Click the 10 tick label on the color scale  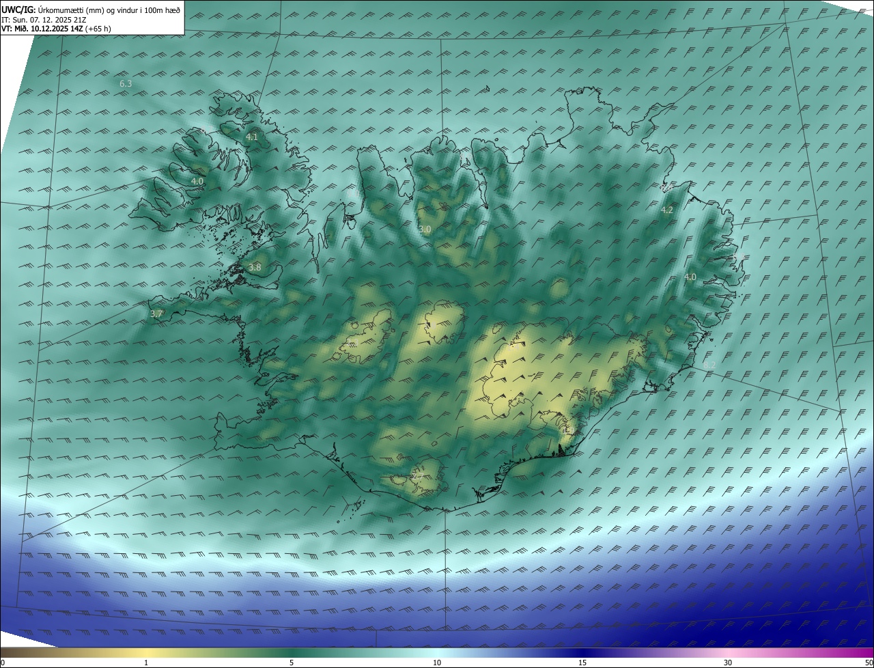click(x=437, y=663)
